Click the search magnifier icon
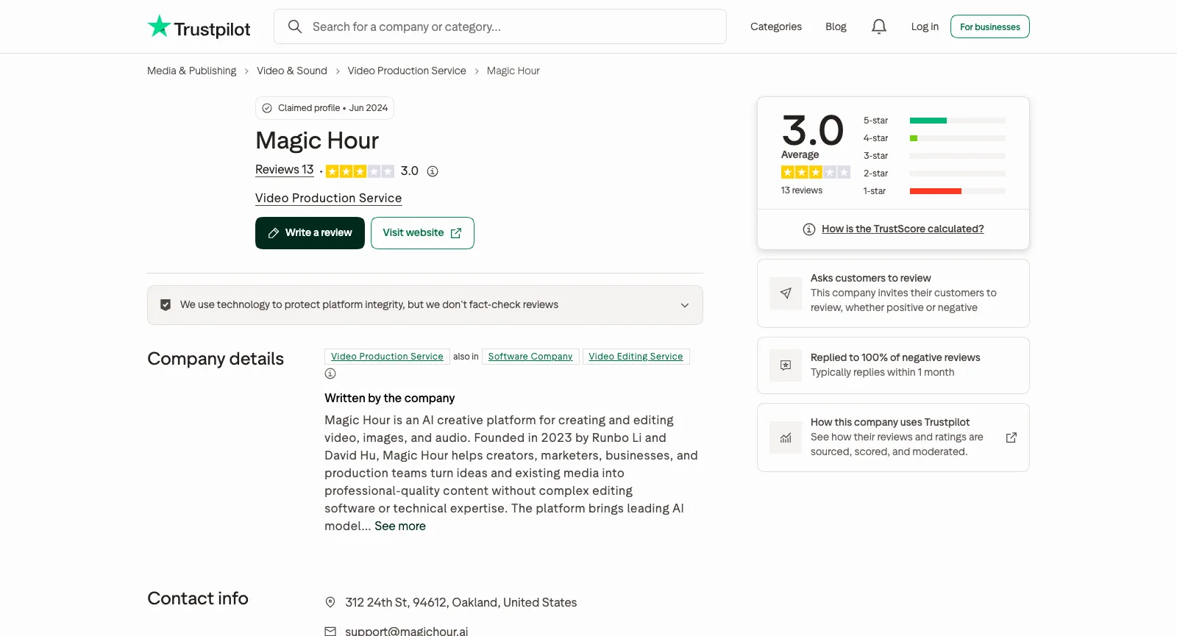Image resolution: width=1177 pixels, height=636 pixels. pyautogui.click(x=295, y=26)
